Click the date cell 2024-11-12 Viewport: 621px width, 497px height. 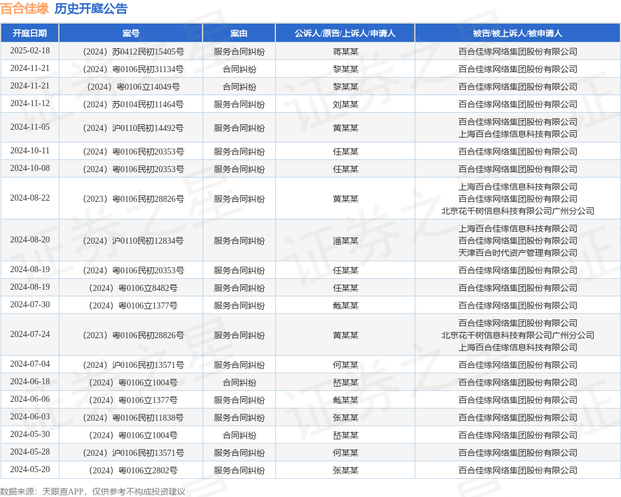coord(30,103)
